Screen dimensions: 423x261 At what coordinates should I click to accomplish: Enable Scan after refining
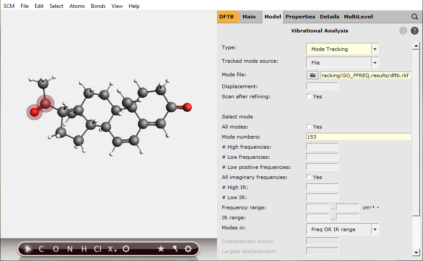(308, 96)
